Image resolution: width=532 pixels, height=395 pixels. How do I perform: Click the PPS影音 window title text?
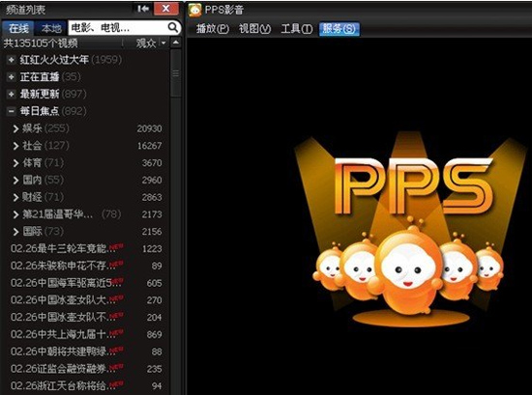pos(224,10)
